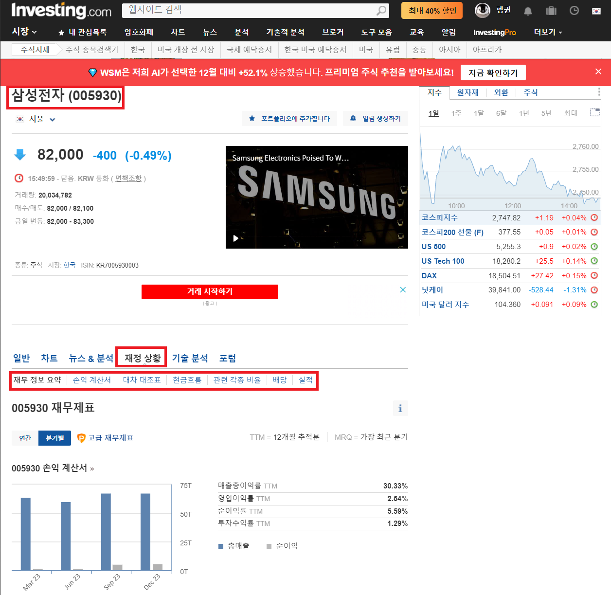Click the blue down arrow price icon
Image resolution: width=611 pixels, height=595 pixels.
pyautogui.click(x=20, y=155)
